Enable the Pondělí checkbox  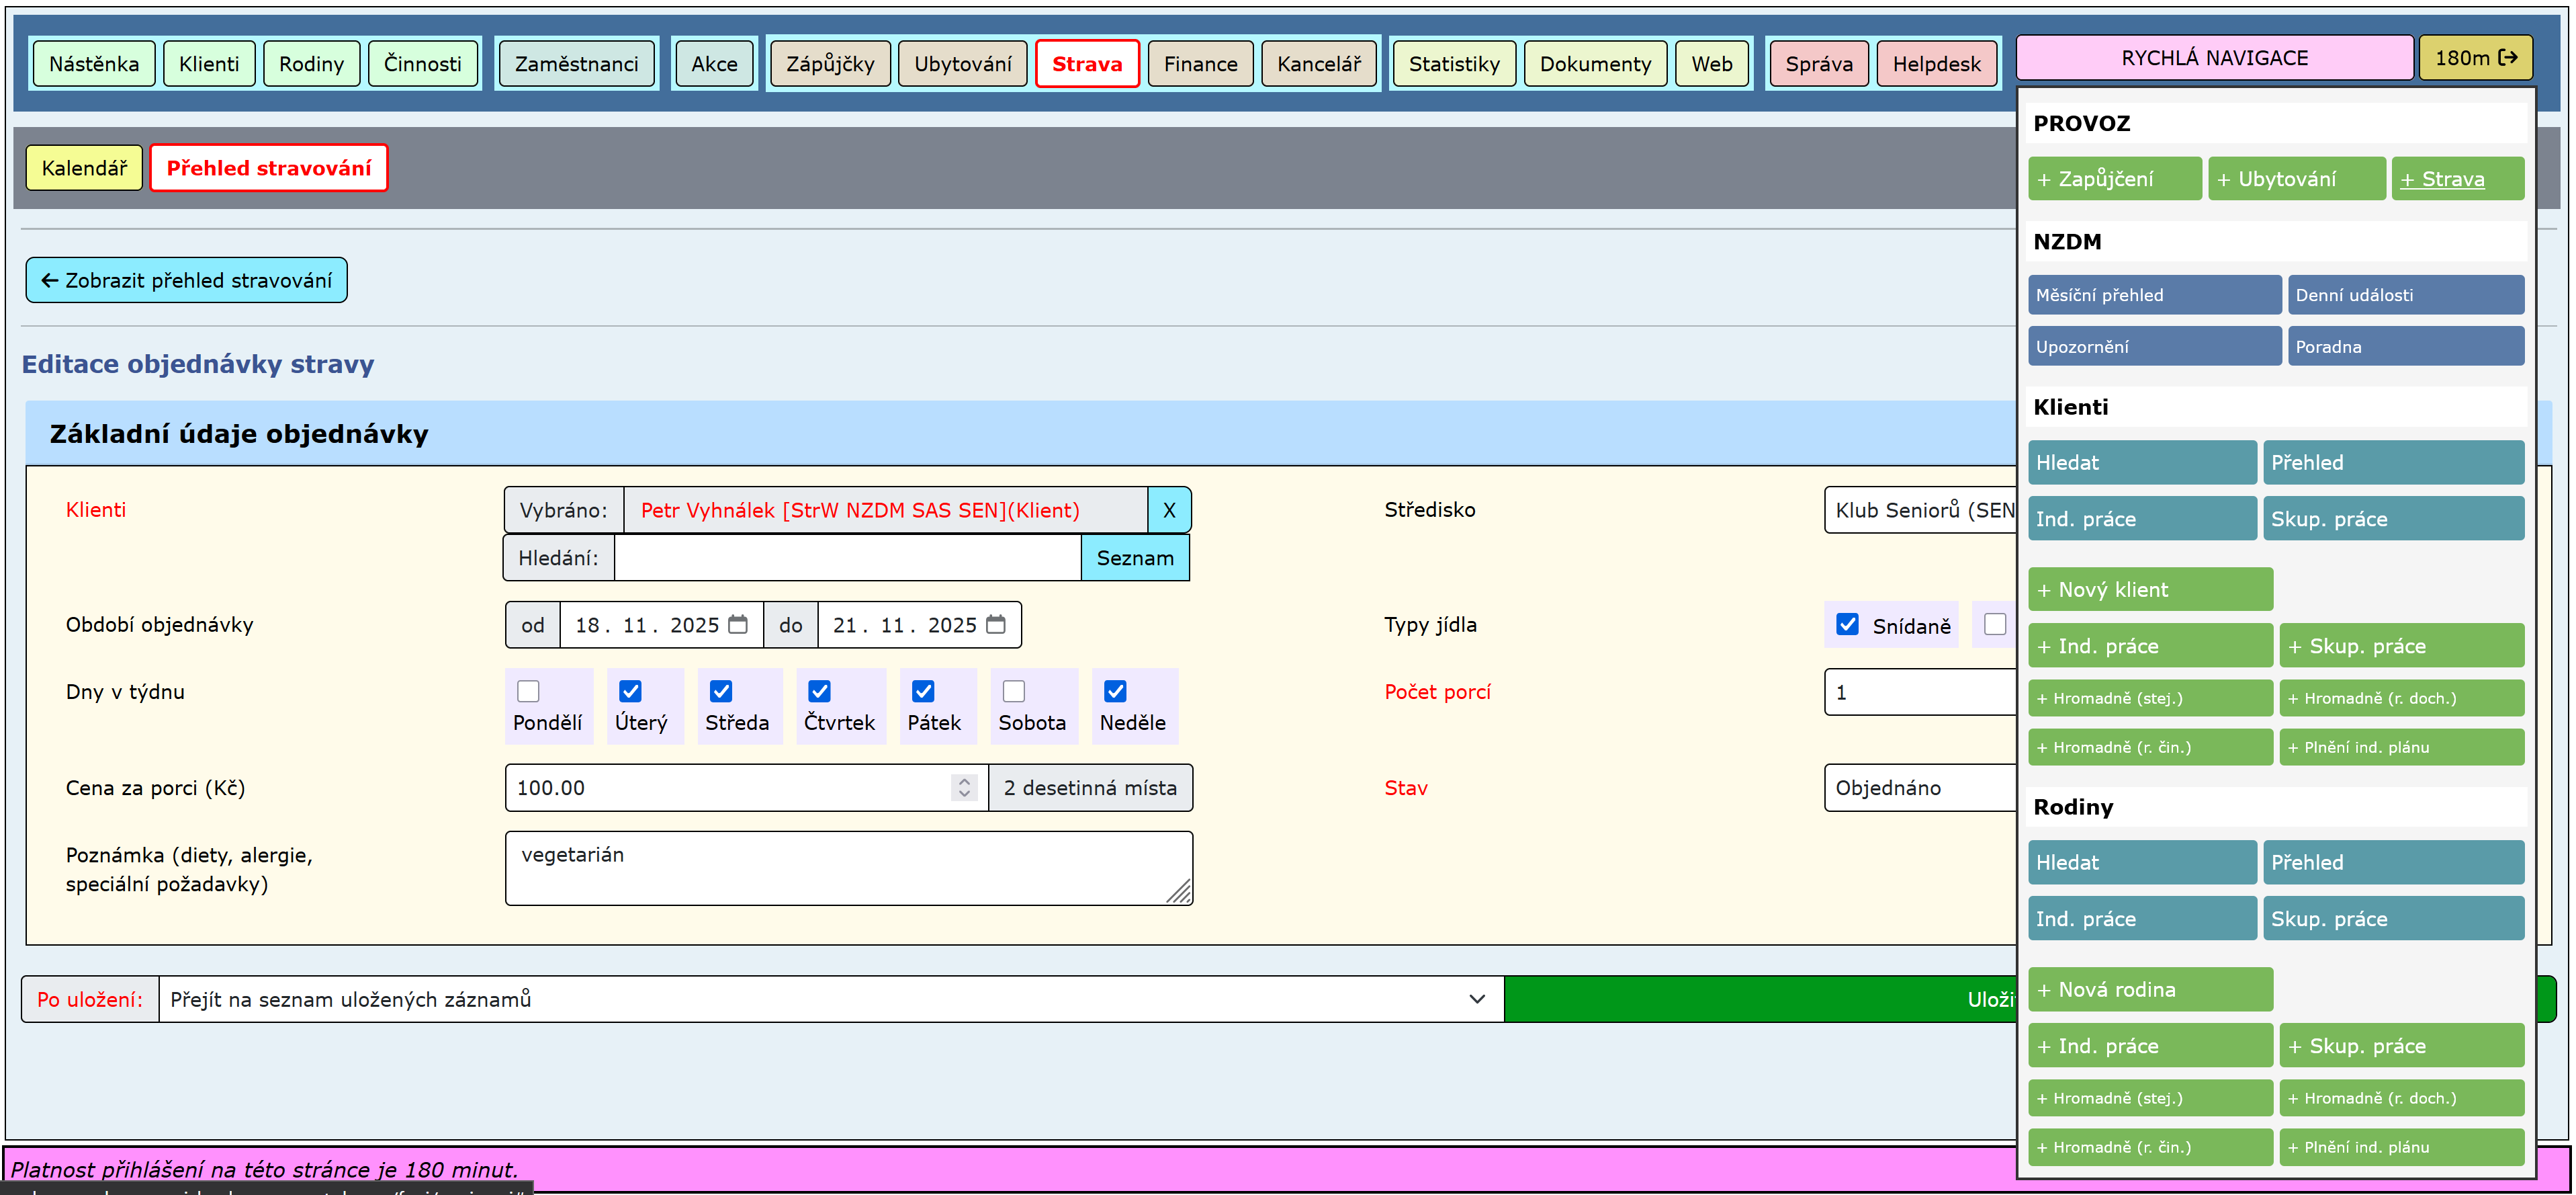528,692
